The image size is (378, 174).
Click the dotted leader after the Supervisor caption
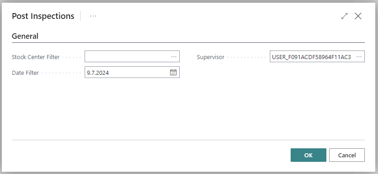[246, 58]
